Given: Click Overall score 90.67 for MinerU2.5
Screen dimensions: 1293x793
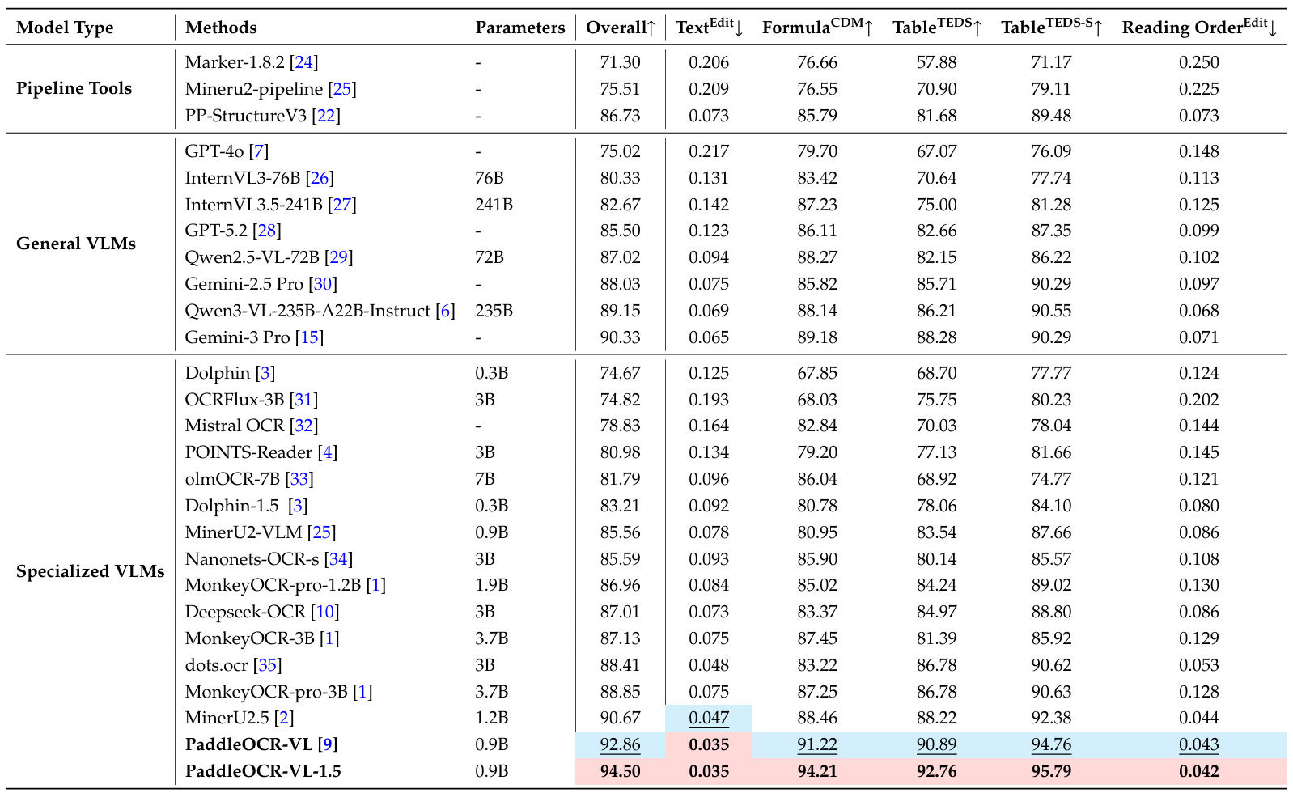Looking at the screenshot, I should (x=621, y=718).
